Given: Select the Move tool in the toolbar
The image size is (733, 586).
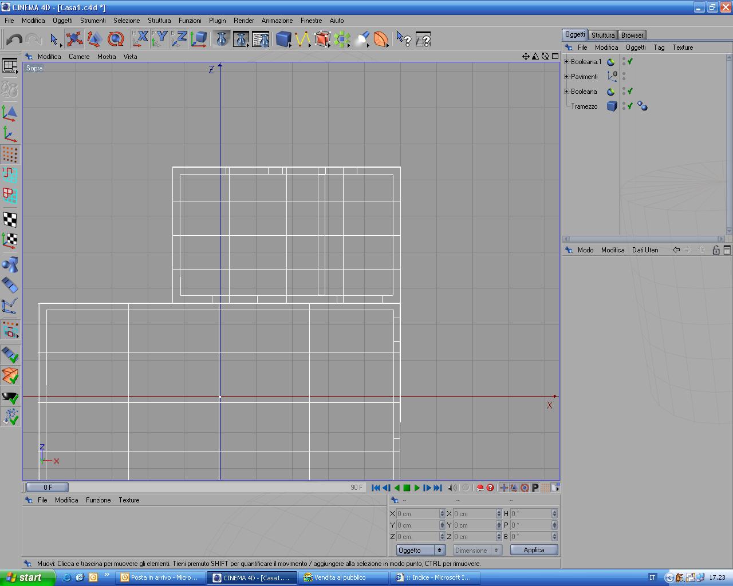Looking at the screenshot, I should (x=74, y=39).
